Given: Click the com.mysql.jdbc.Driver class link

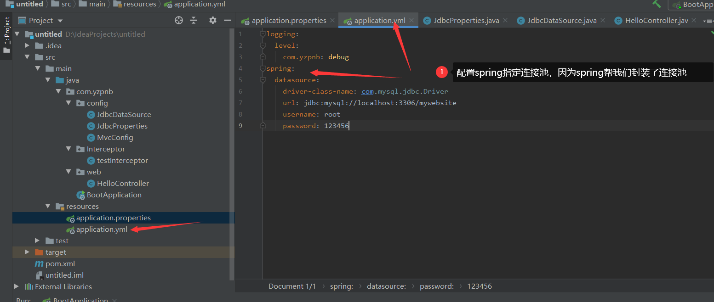Looking at the screenshot, I should click(405, 91).
